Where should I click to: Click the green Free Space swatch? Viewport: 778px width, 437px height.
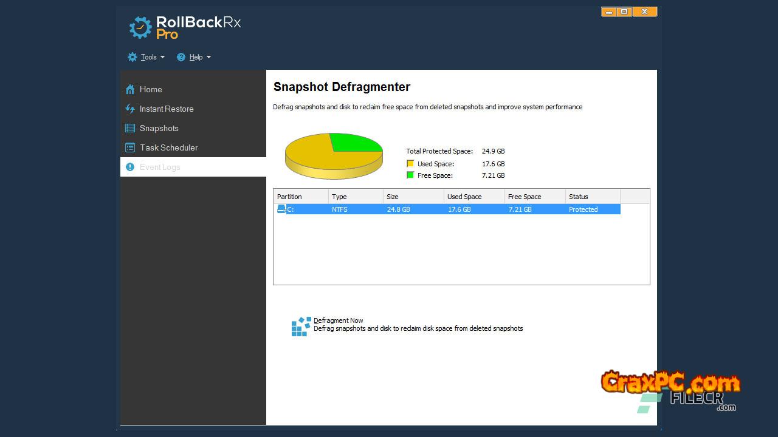(410, 175)
